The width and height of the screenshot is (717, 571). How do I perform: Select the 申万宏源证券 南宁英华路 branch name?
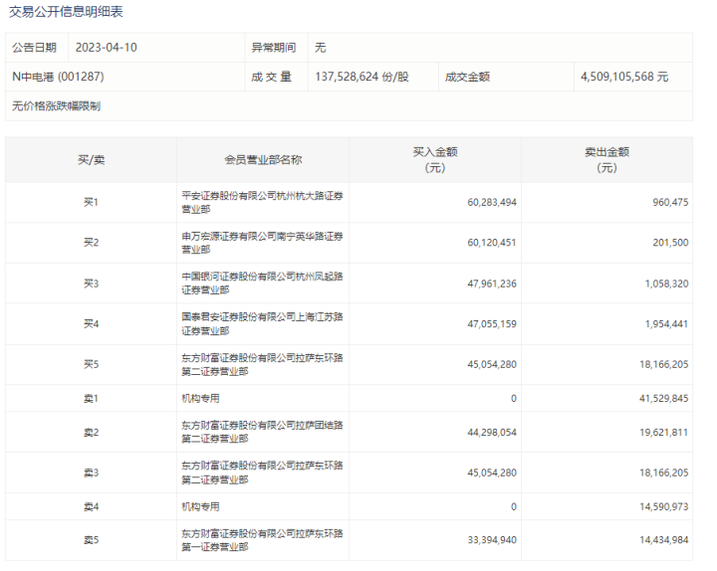click(263, 243)
